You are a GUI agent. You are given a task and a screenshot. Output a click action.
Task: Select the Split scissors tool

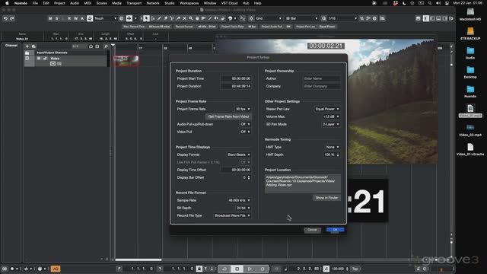(x=172, y=18)
